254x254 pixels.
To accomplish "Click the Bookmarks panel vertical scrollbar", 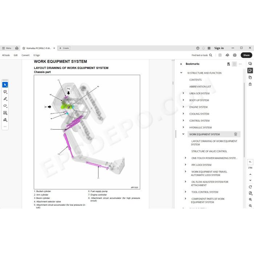I will [x=244, y=120].
